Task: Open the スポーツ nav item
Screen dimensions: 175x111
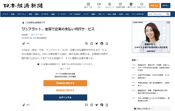Action: 101,14
